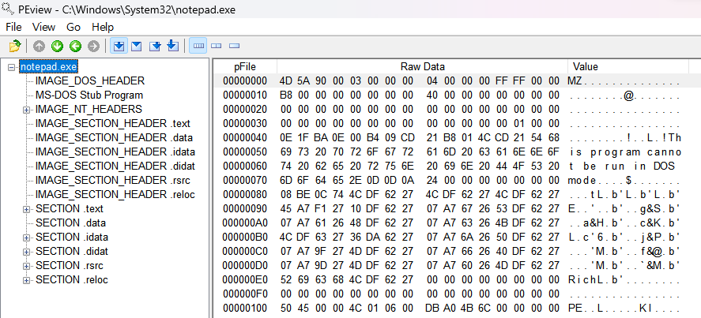Select notepad.exe in the tree

[49, 67]
